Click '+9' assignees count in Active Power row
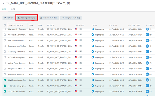Viewport: 157px width, 98px height. pyautogui.click(x=150, y=63)
